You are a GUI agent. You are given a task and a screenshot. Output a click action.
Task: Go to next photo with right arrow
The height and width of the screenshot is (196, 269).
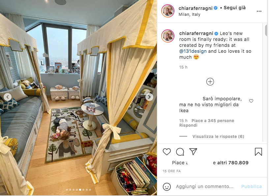tap(149, 97)
